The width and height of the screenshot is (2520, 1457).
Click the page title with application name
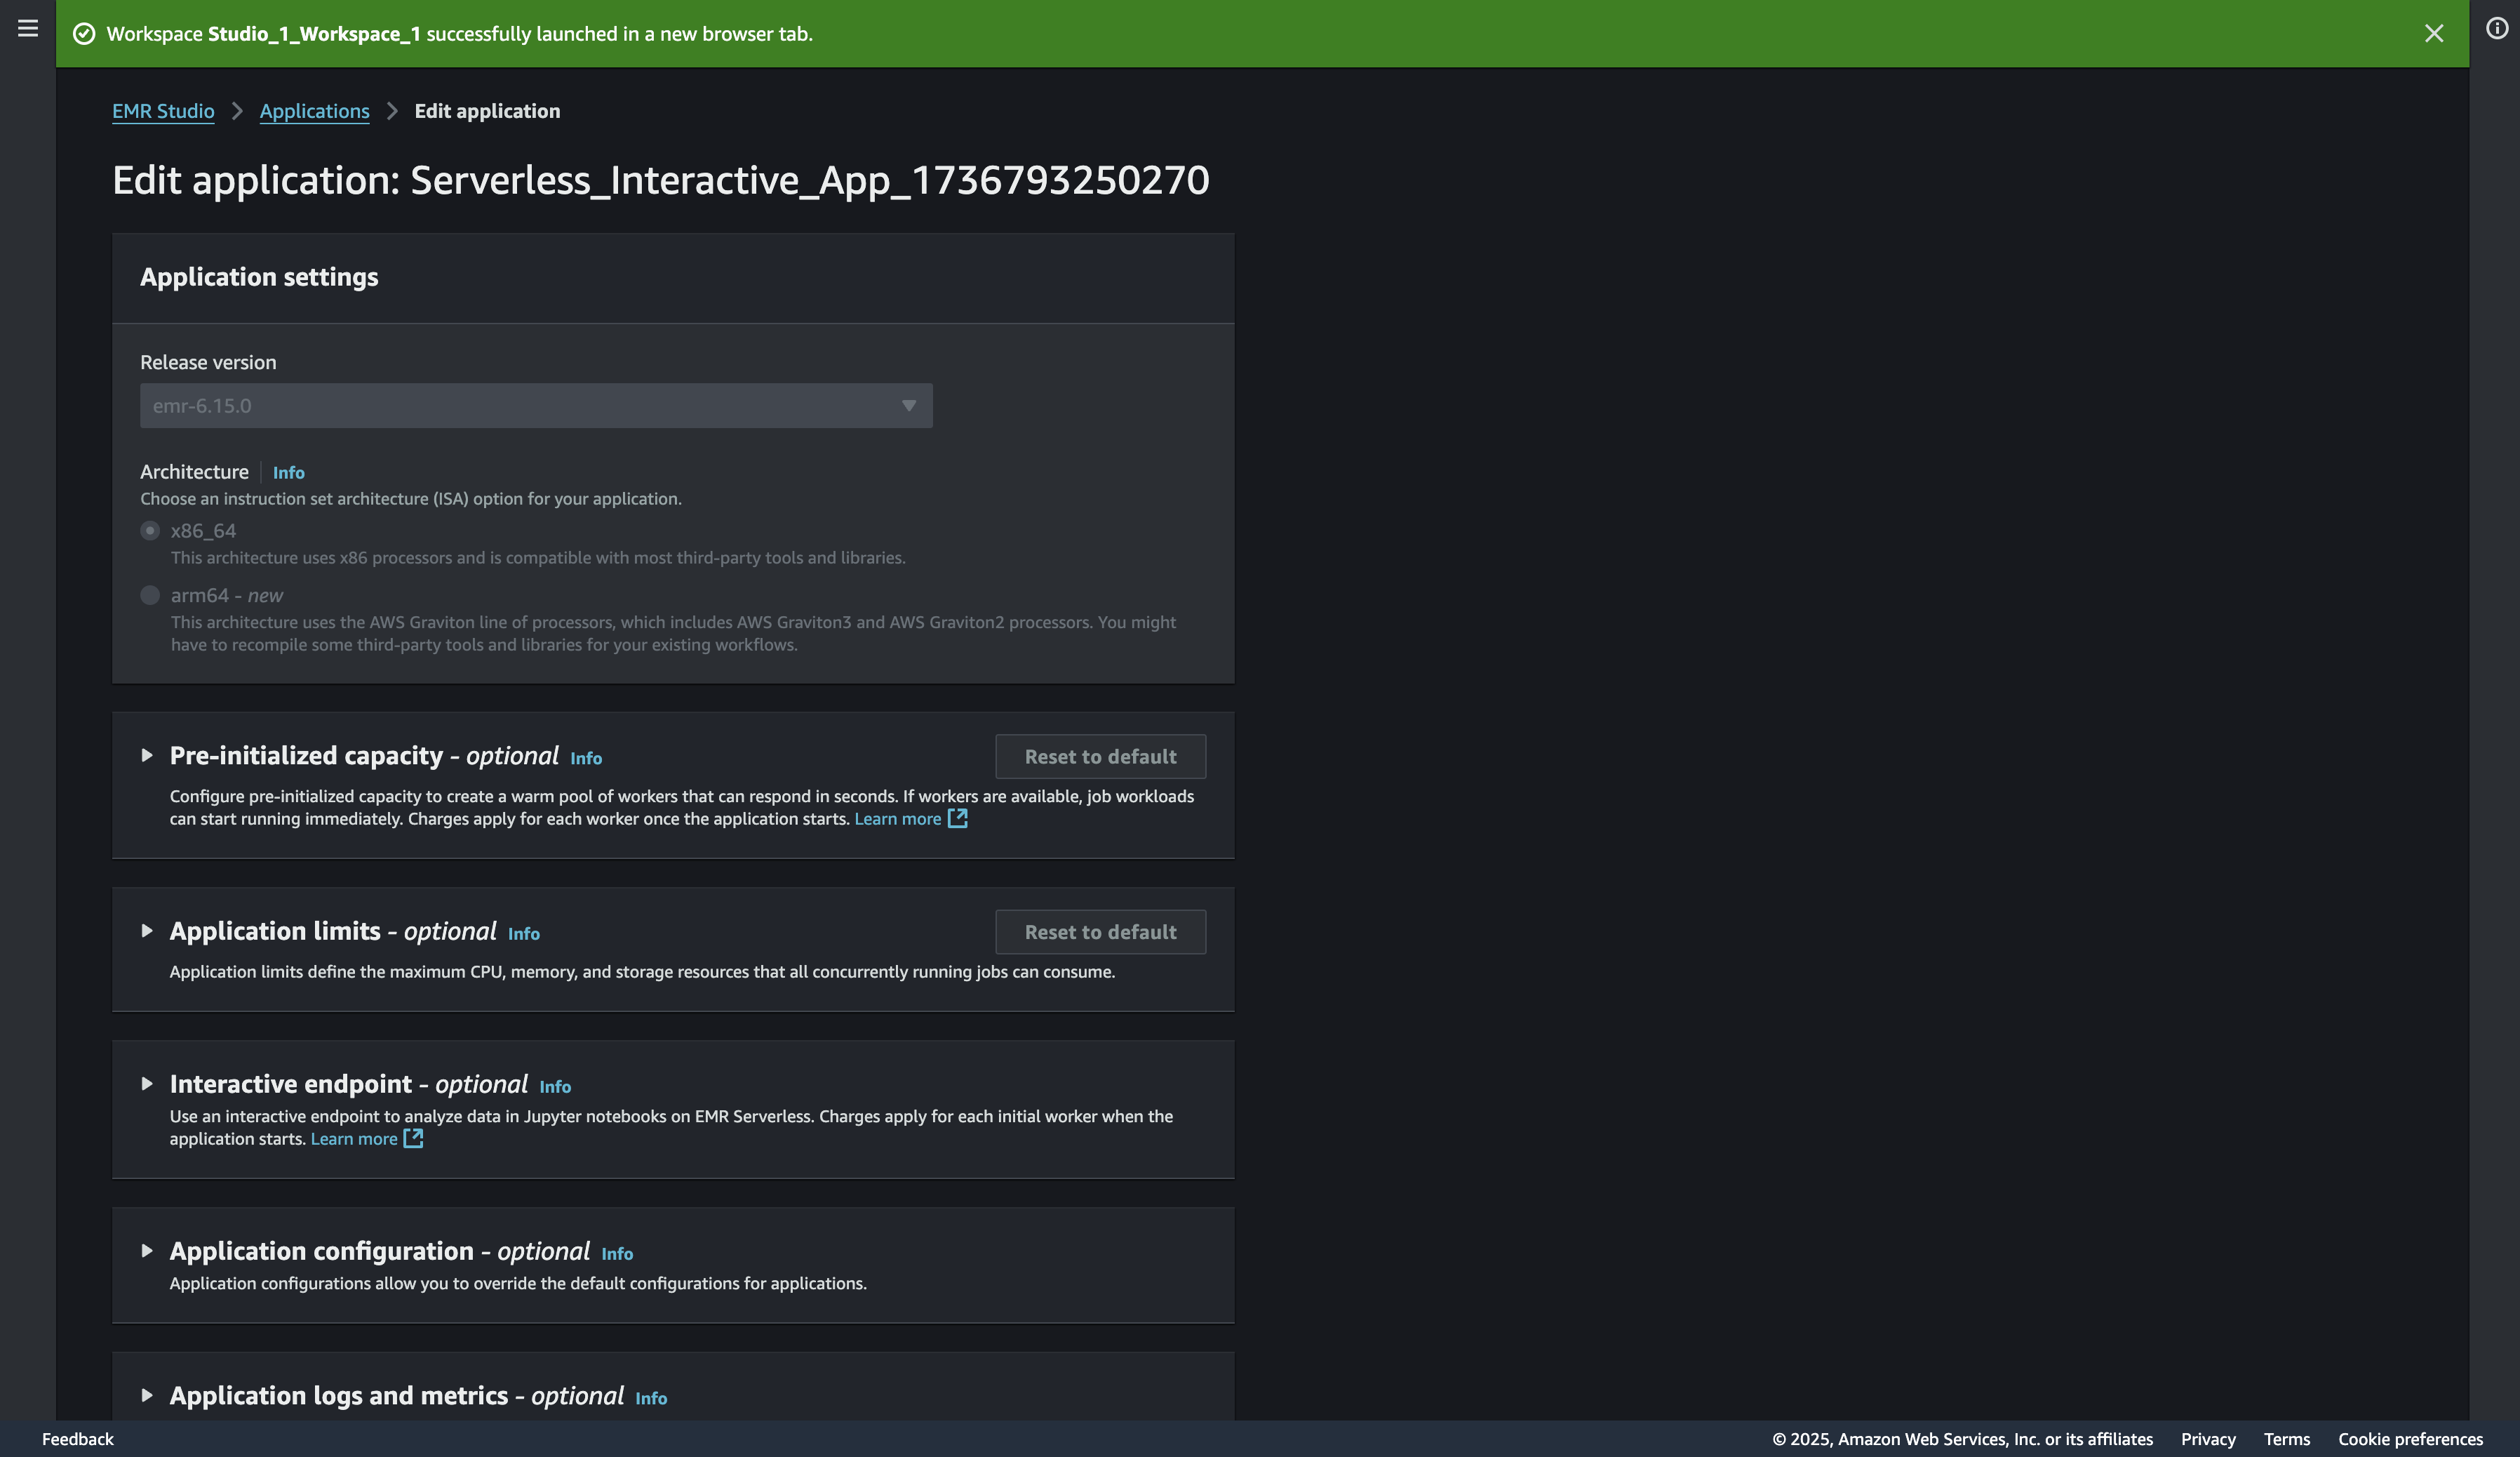click(661, 180)
